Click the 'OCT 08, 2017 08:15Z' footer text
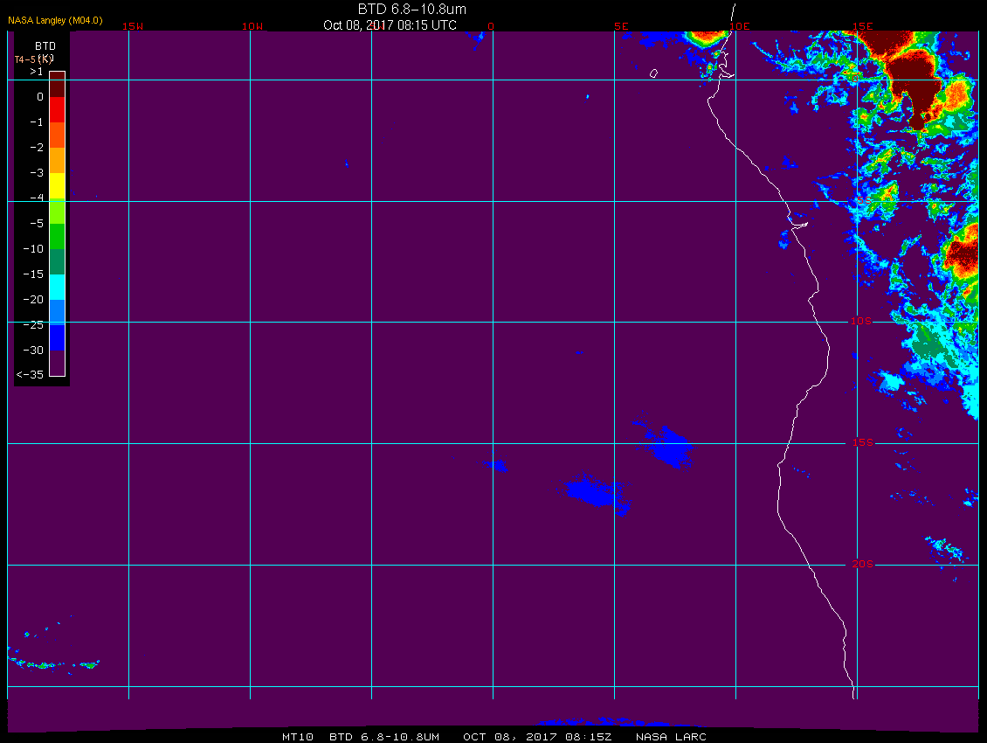Viewport: 987px width, 743px height. pos(537,737)
